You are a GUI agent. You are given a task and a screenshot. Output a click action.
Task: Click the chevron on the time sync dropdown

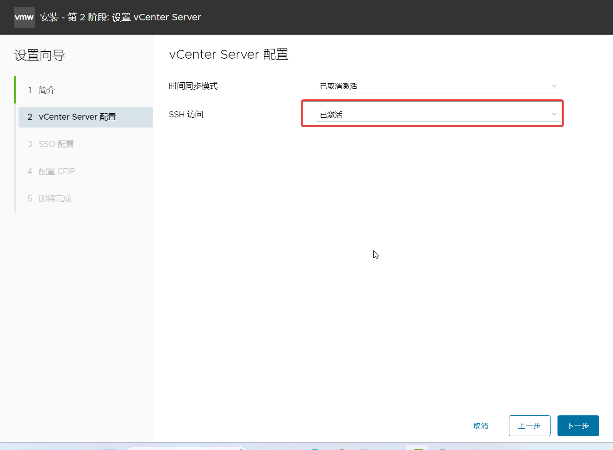554,86
